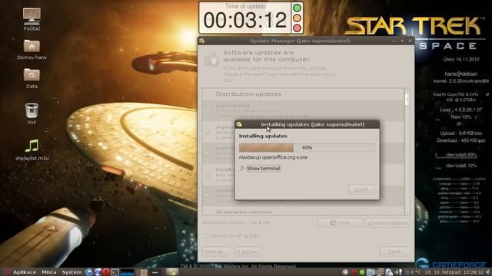Launch the red Opera icon on the panel

(x=106, y=272)
